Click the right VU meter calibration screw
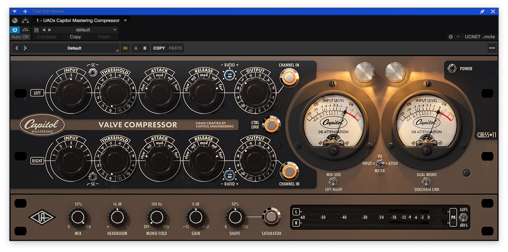 tap(426, 151)
